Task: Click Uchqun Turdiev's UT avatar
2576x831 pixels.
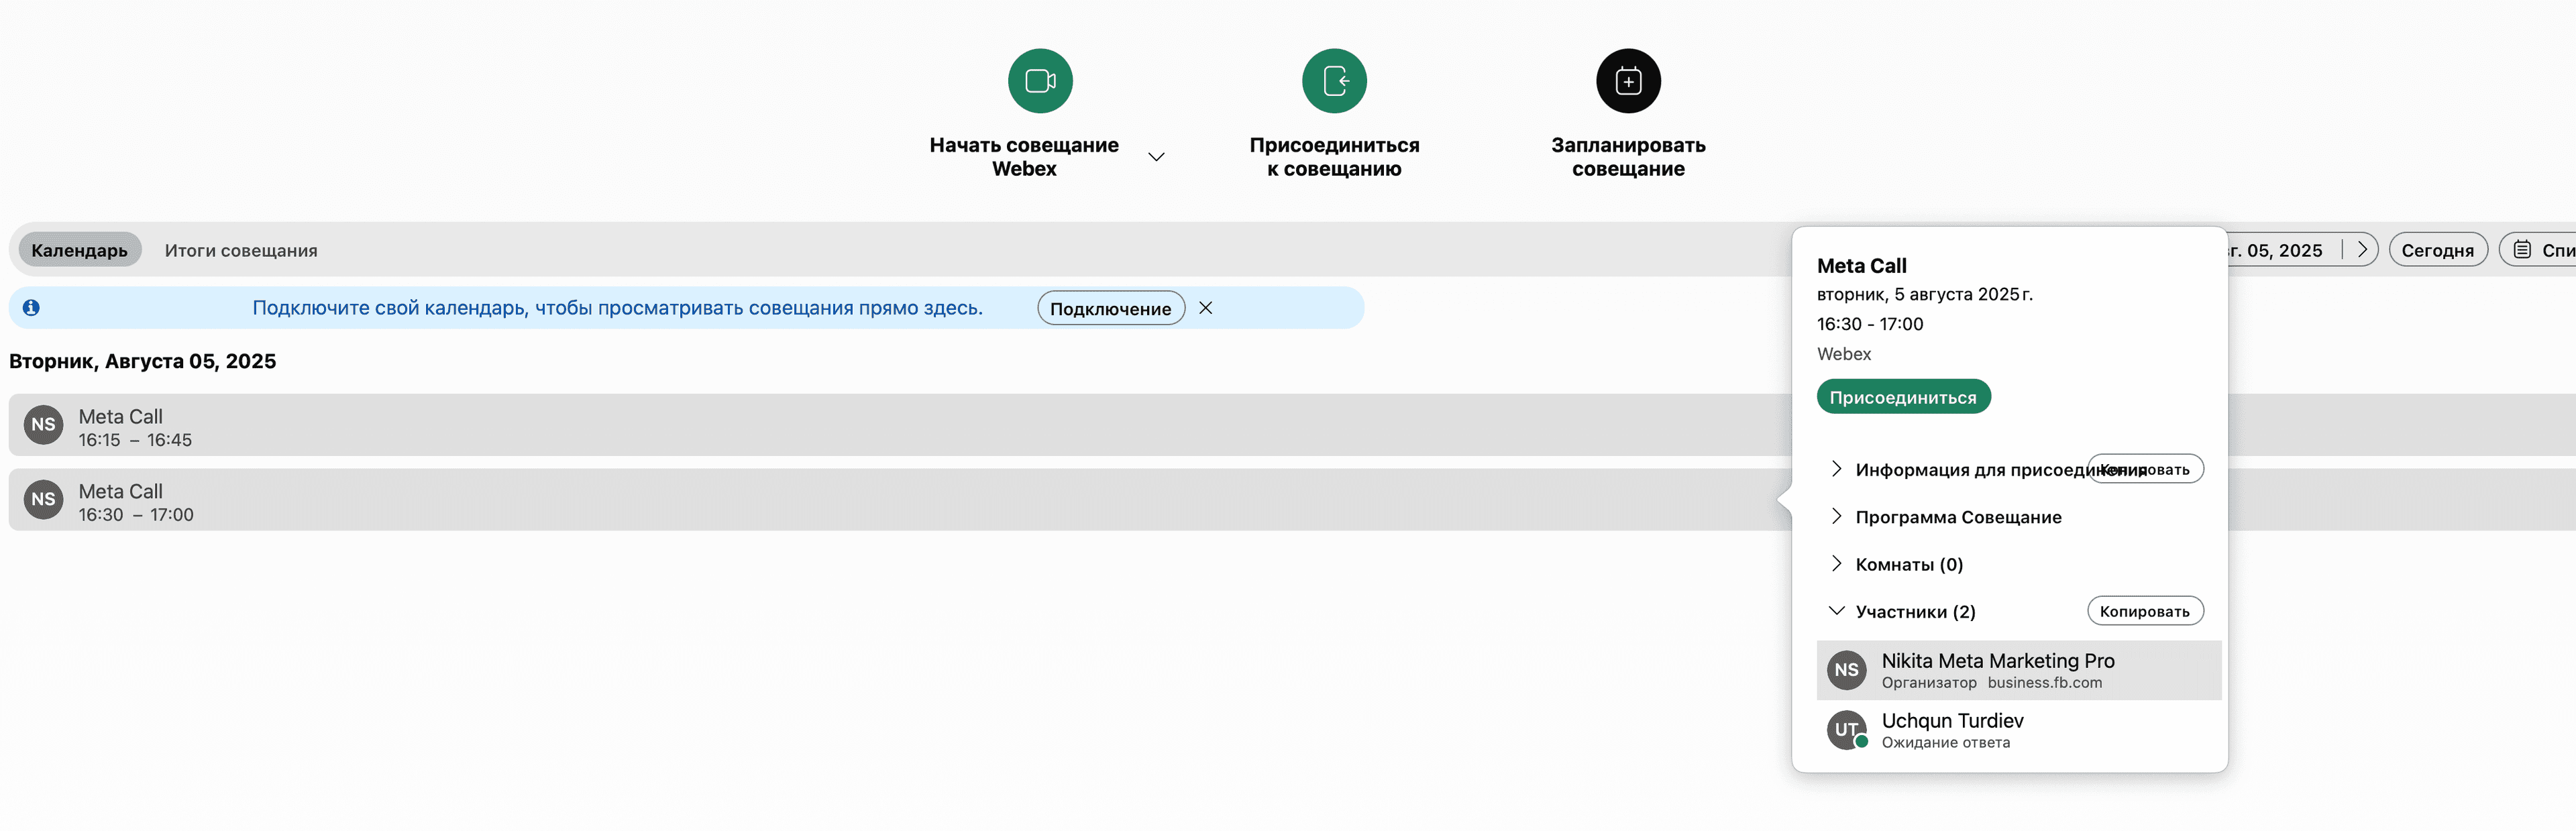Action: tap(1846, 730)
